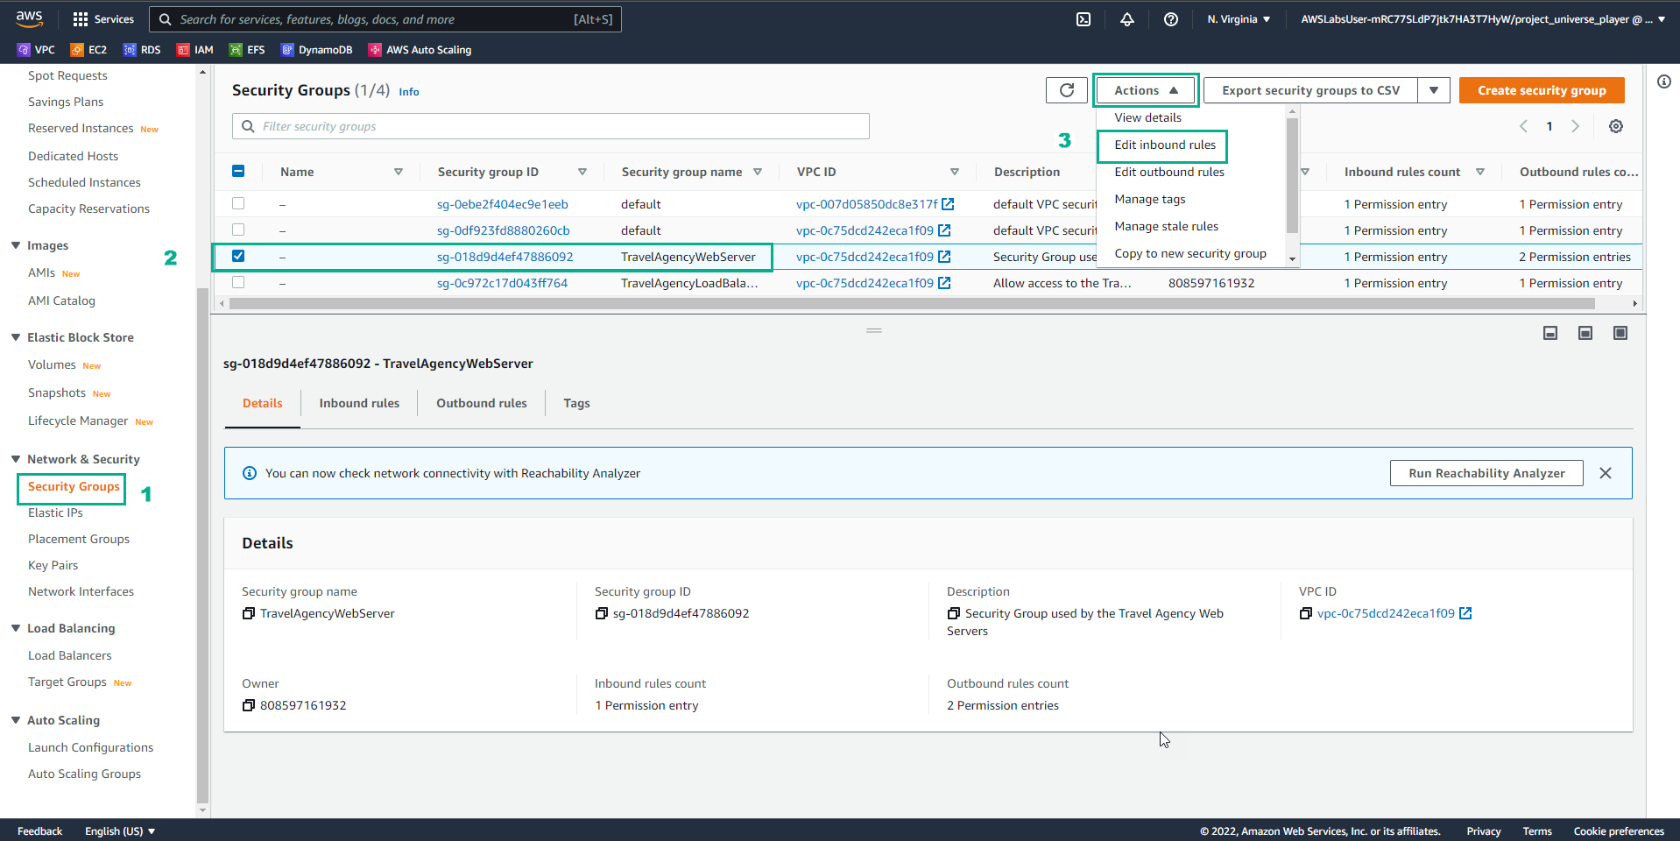
Task: Toggle the select-all header checkbox
Action: click(238, 172)
